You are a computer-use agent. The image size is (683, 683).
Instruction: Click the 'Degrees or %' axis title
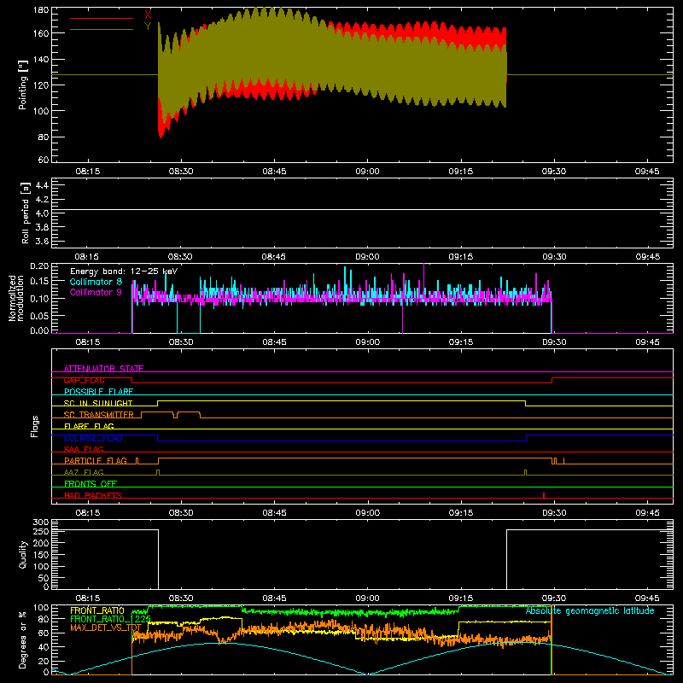[x=23, y=639]
